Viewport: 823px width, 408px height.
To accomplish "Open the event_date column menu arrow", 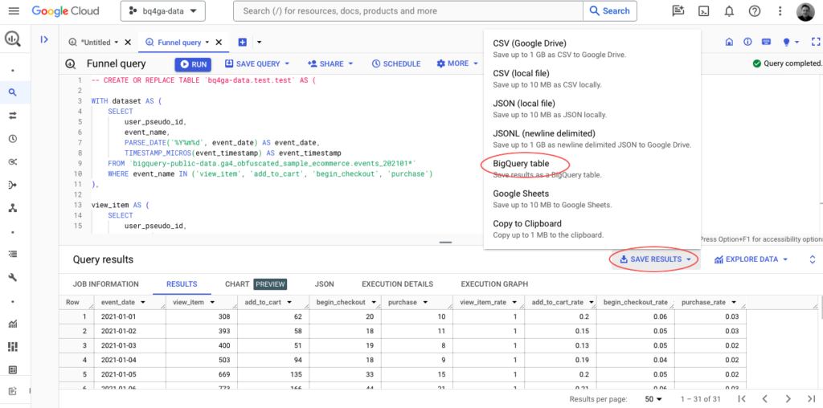I will coord(143,303).
